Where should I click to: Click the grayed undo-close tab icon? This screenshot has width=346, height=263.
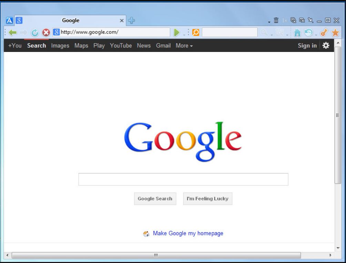coord(285,21)
